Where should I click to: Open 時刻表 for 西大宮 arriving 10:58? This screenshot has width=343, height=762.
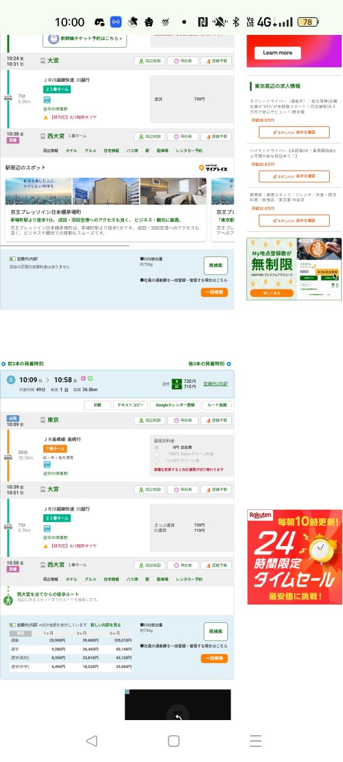[x=182, y=565]
